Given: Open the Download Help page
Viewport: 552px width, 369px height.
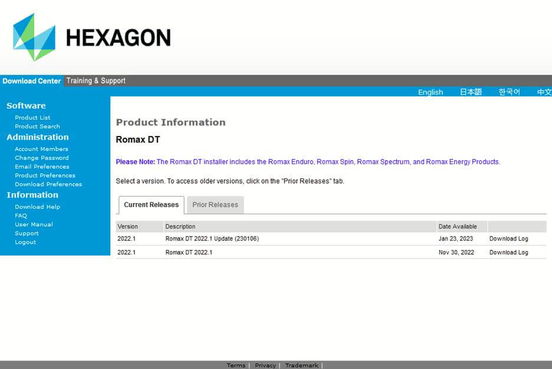Looking at the screenshot, I should 37,207.
